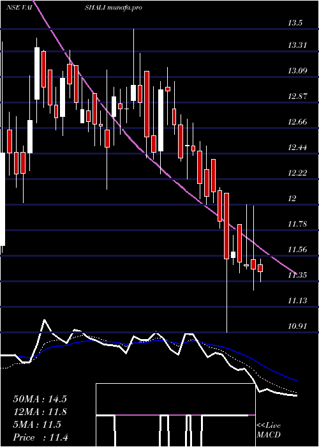The image size is (319, 447).
Task: Click the large white candle below the 13.31 line
Action: [x=37, y=73]
